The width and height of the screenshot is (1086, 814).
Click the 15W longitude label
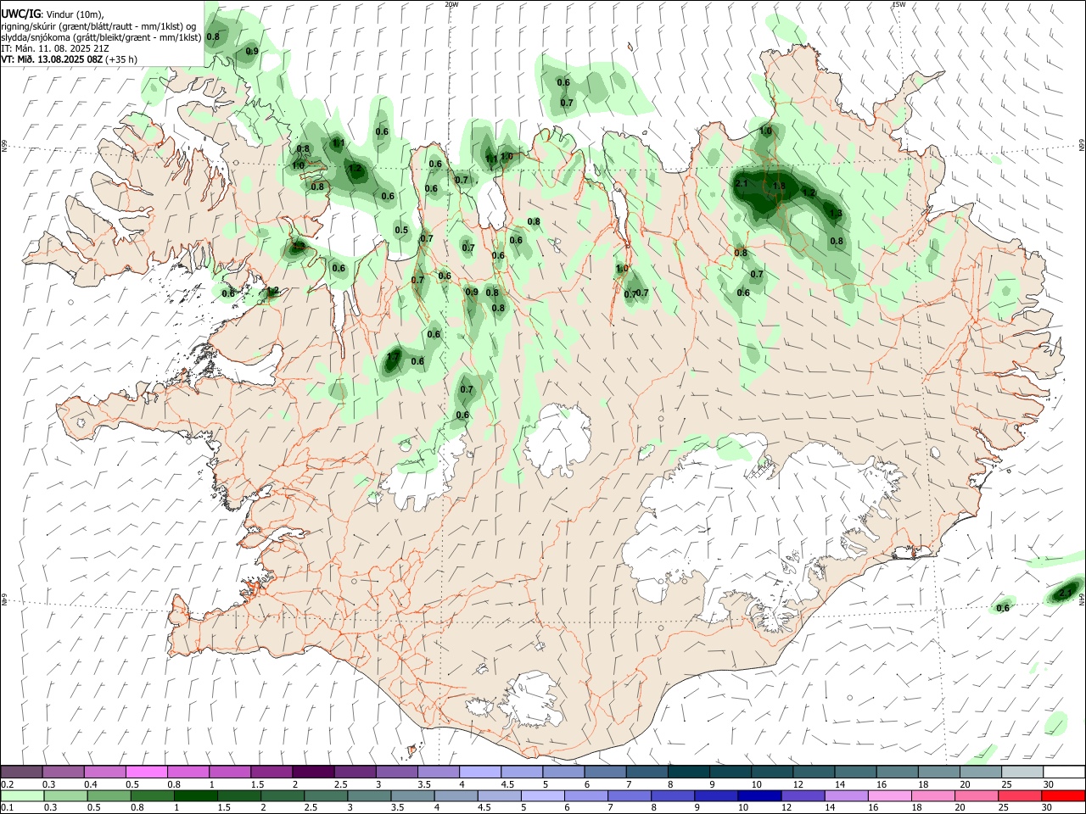tap(898, 4)
